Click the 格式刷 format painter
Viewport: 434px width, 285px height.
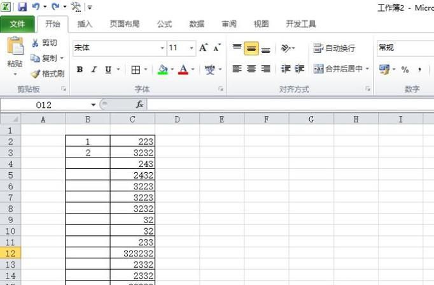[47, 74]
